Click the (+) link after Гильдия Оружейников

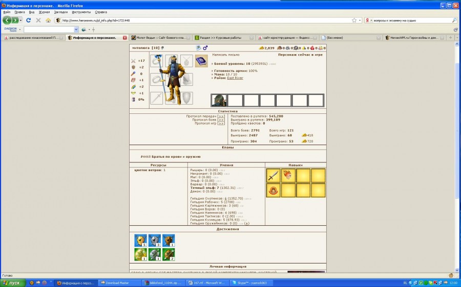tap(247, 223)
